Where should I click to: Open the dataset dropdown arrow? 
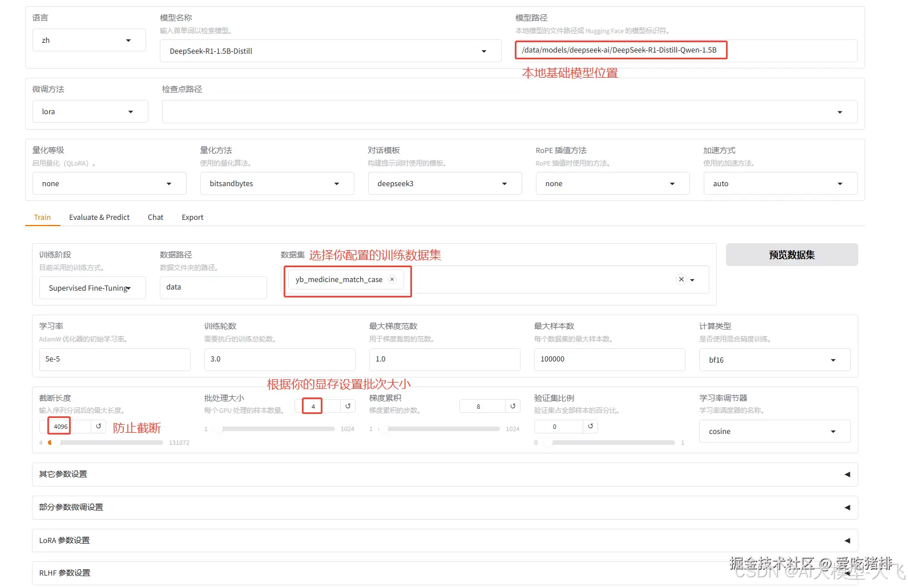tap(692, 280)
